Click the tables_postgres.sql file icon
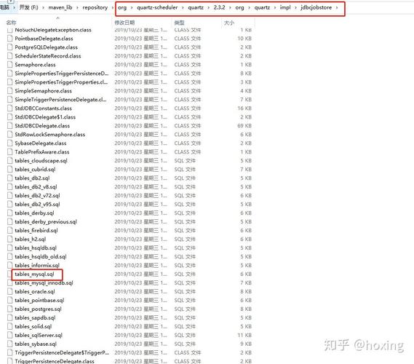414x364 pixels. [10, 309]
